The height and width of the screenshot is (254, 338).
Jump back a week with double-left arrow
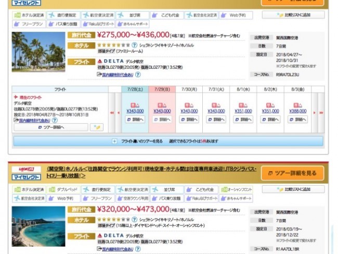[x=112, y=112]
